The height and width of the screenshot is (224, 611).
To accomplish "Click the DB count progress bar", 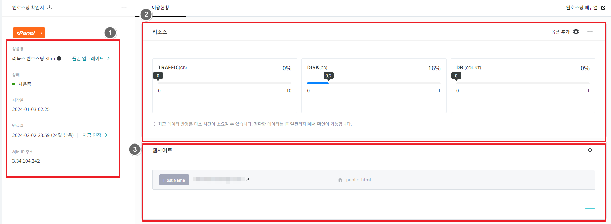I will 523,83.
